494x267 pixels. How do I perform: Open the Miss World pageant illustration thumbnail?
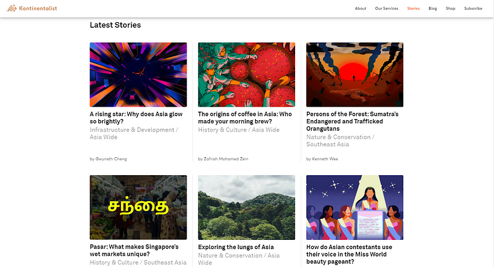[x=354, y=208]
